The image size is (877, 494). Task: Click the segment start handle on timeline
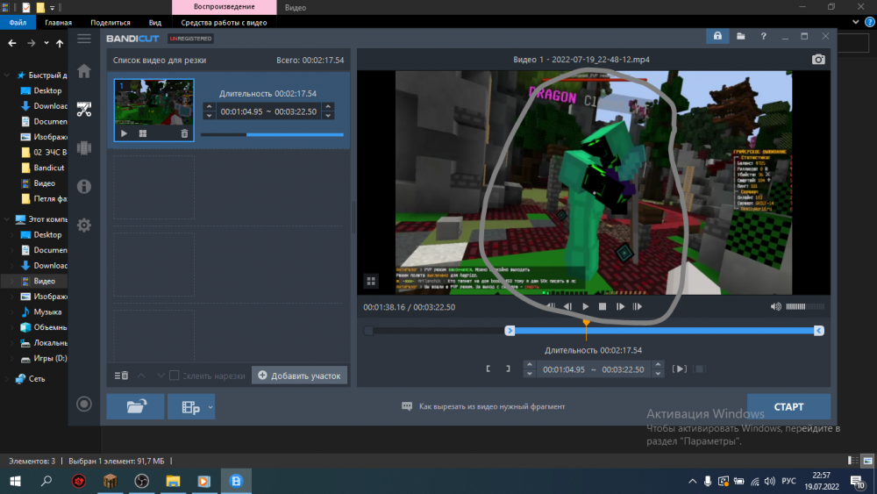point(510,331)
